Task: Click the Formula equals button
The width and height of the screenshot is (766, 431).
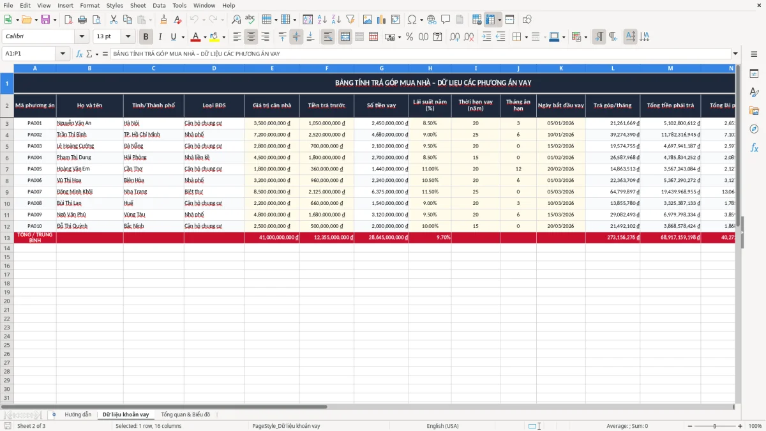Action: [x=105, y=54]
